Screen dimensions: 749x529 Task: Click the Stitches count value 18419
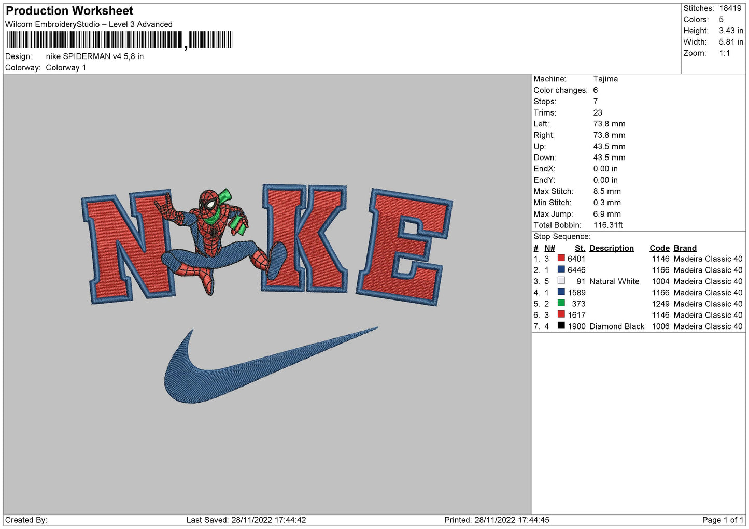click(730, 8)
